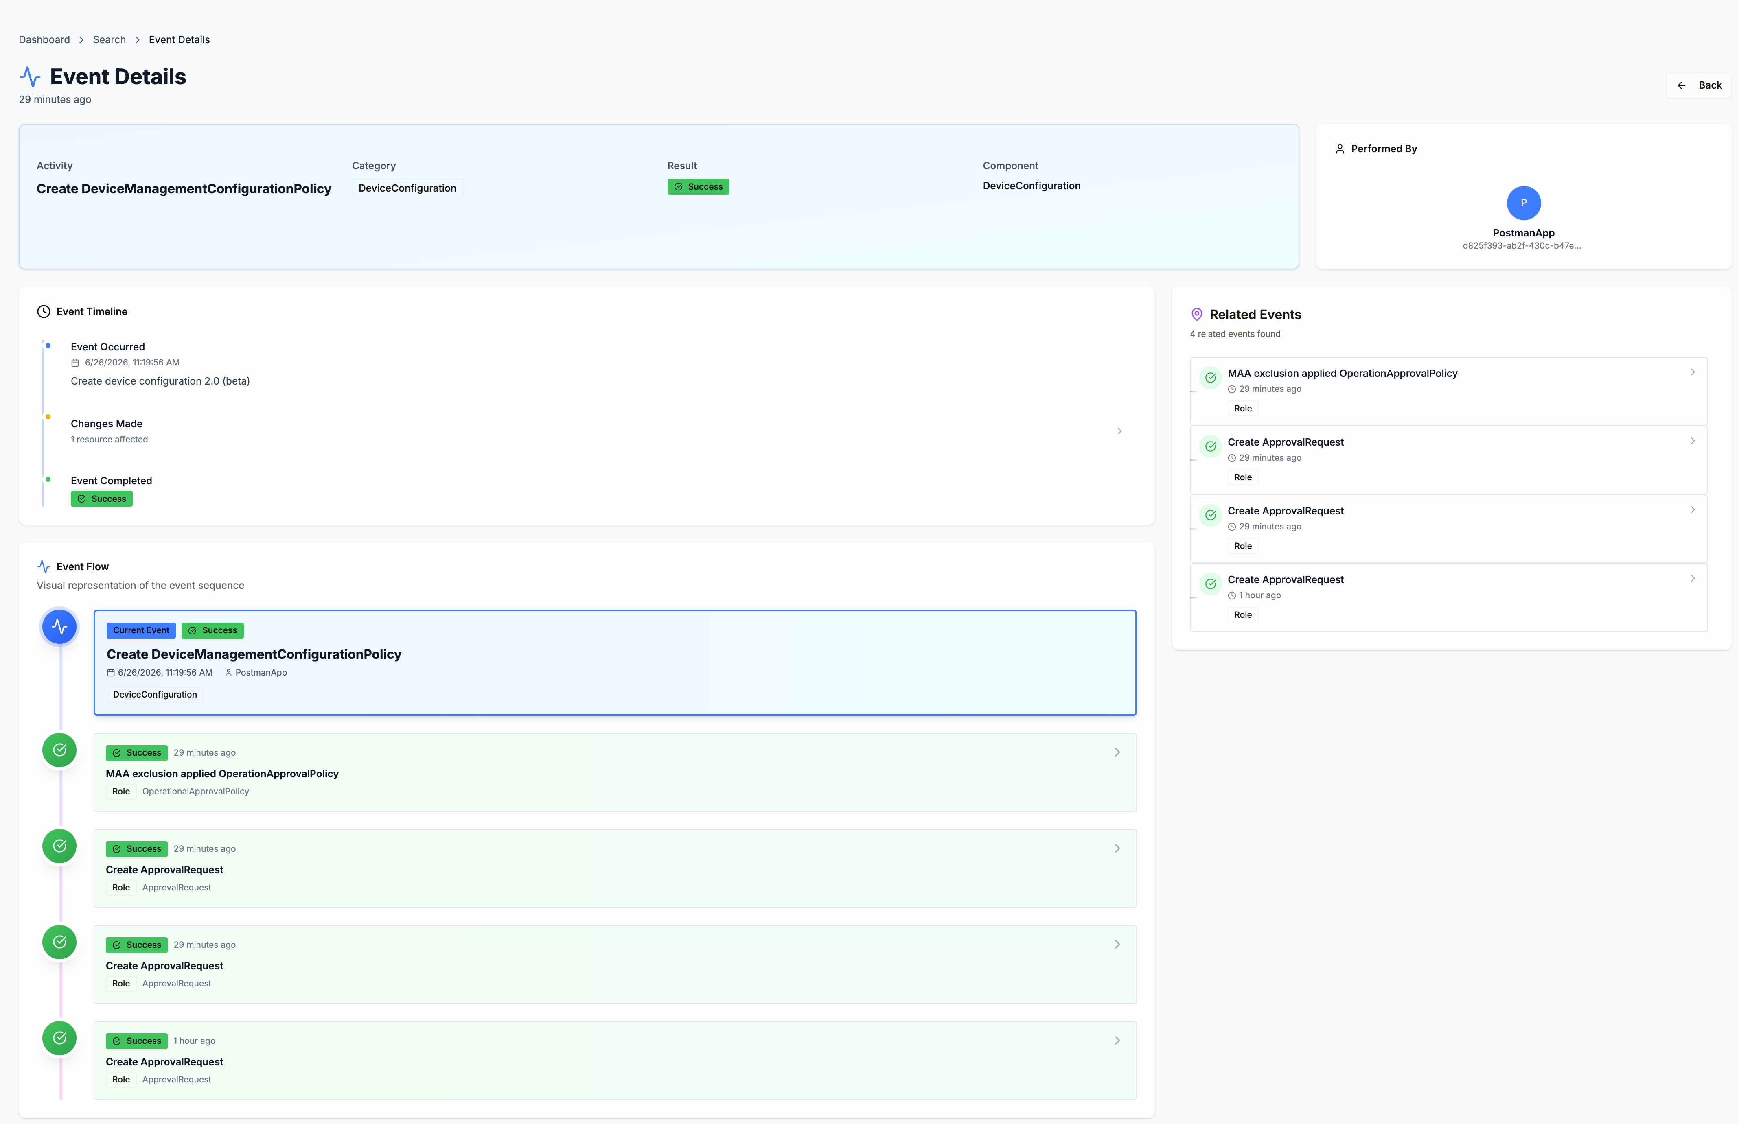Click the Related Events pin icon
The image size is (1739, 1124).
[x=1196, y=315]
